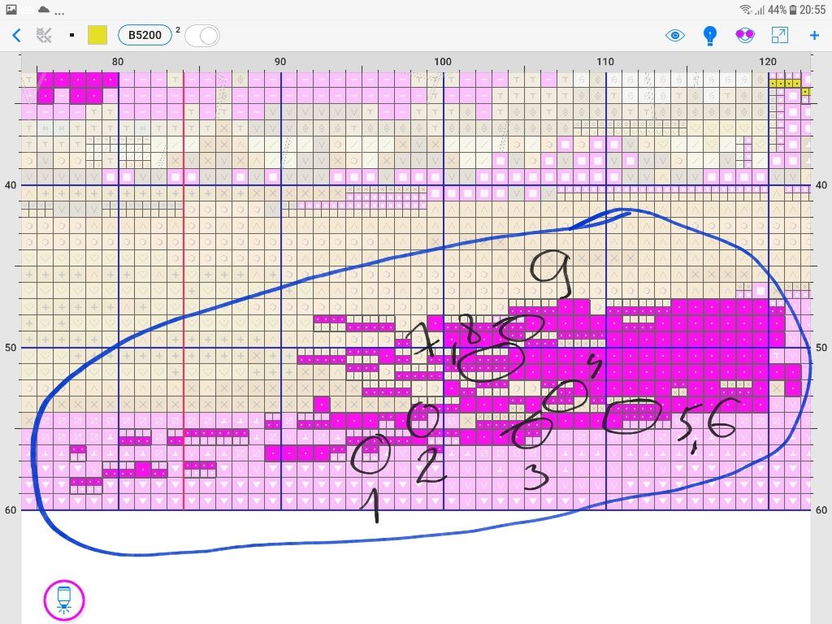Tap the blue plus icon

point(814,35)
